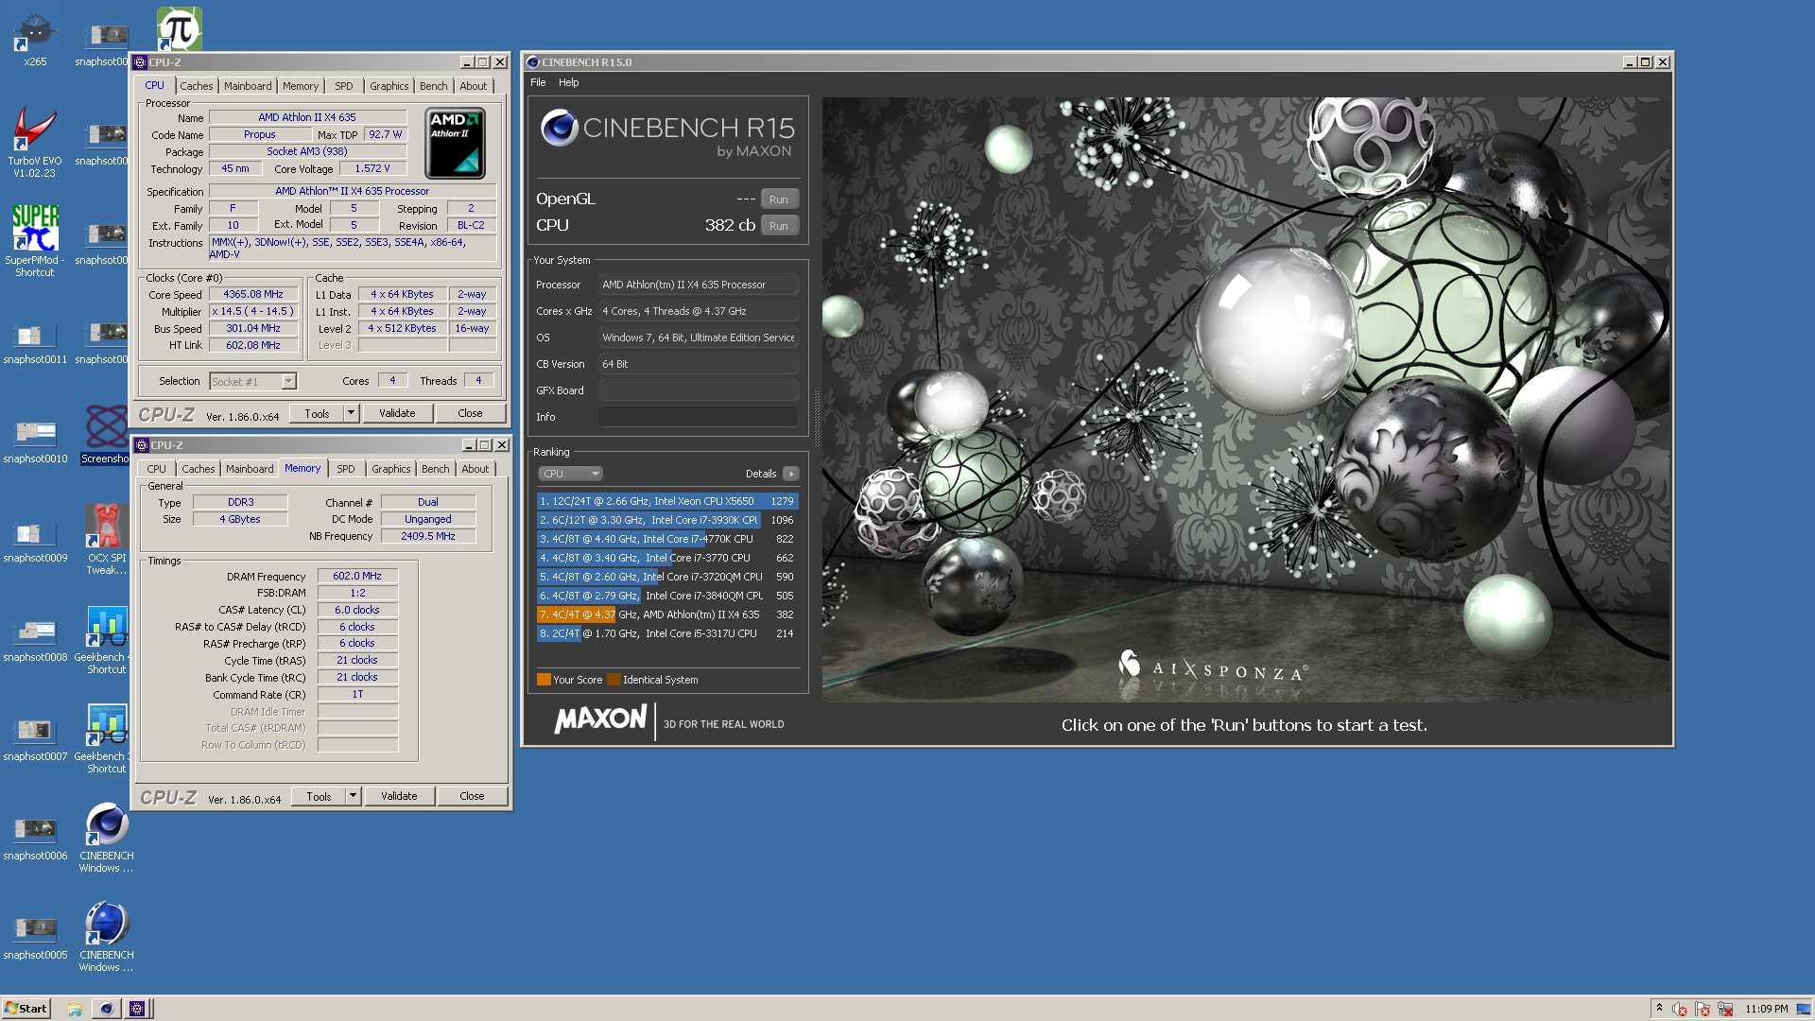Open the Action Center flag tray icon
This screenshot has width=1815, height=1021.
tap(1703, 1009)
